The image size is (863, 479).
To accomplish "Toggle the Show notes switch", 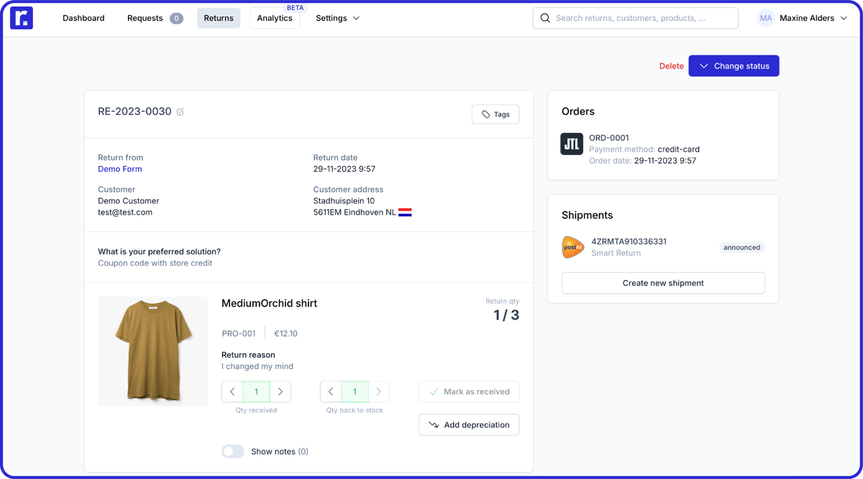I will pos(233,452).
